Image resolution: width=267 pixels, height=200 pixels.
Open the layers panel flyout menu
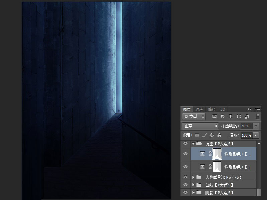click(257, 109)
